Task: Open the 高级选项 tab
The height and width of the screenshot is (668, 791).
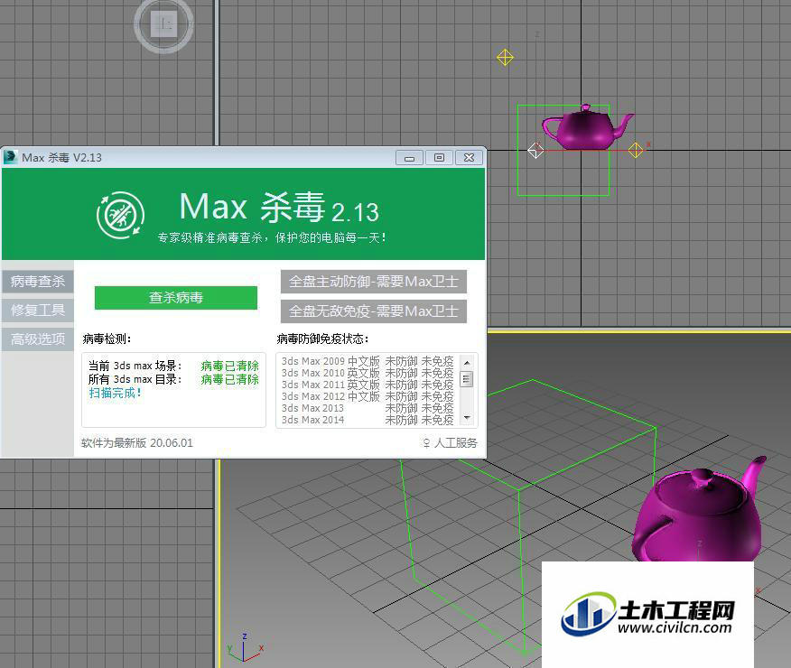Action: pos(38,339)
